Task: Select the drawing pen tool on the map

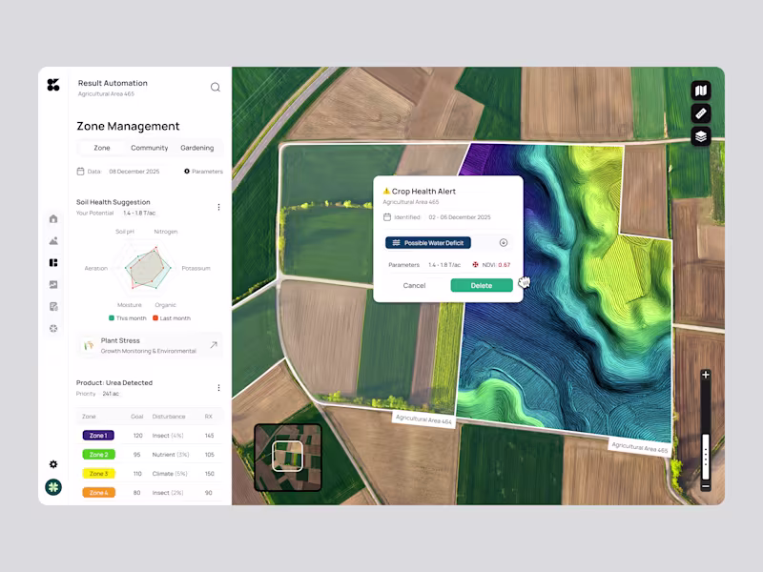Action: pos(700,112)
